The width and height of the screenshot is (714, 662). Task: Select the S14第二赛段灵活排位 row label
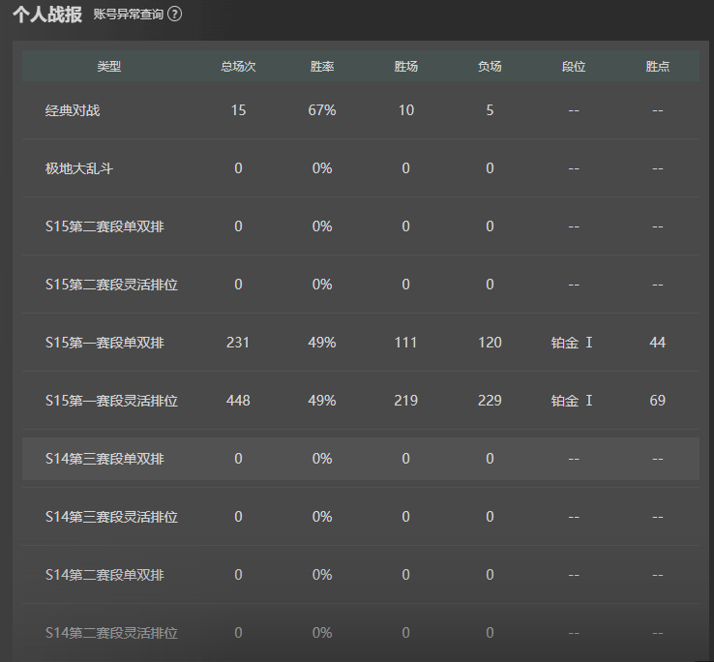click(111, 633)
